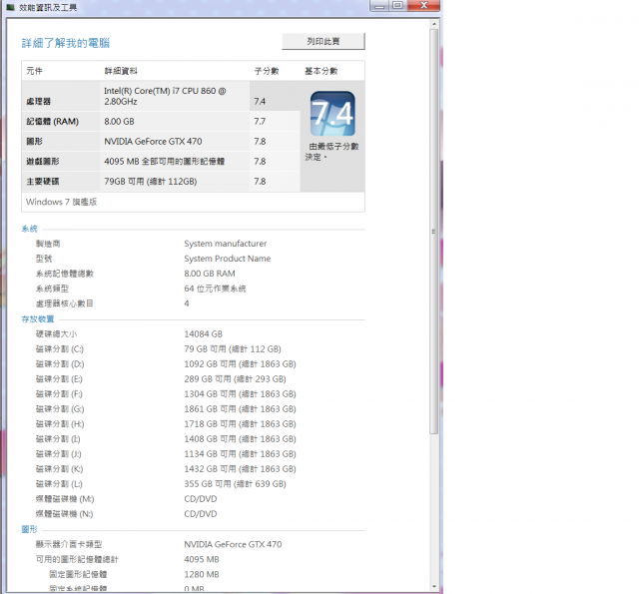
Task: Click the 記憶體 (RAM) row label
Action: pyautogui.click(x=53, y=122)
